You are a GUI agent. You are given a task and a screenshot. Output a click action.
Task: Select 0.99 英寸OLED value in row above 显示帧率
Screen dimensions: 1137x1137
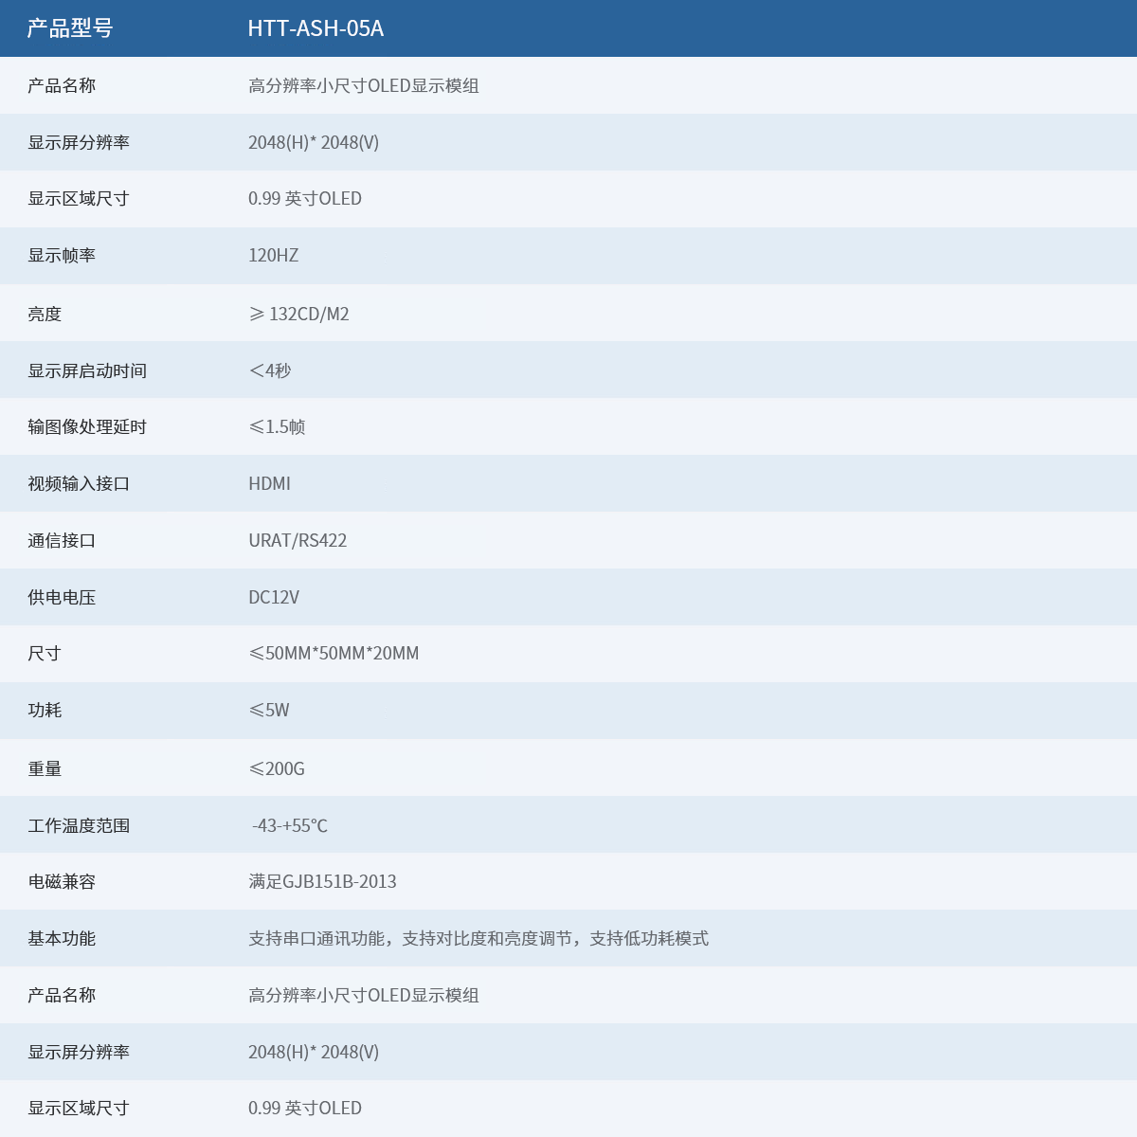pos(305,199)
